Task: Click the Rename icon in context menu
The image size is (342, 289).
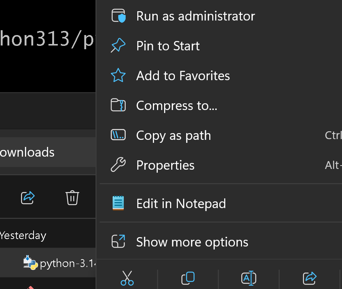Action: click(249, 278)
